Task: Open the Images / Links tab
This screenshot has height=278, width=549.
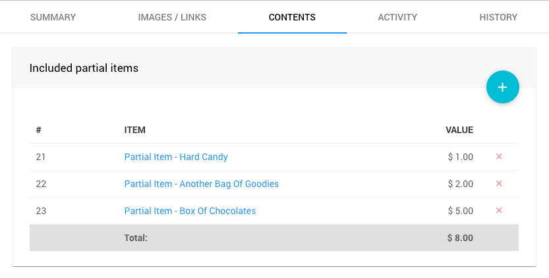Action: 172,17
